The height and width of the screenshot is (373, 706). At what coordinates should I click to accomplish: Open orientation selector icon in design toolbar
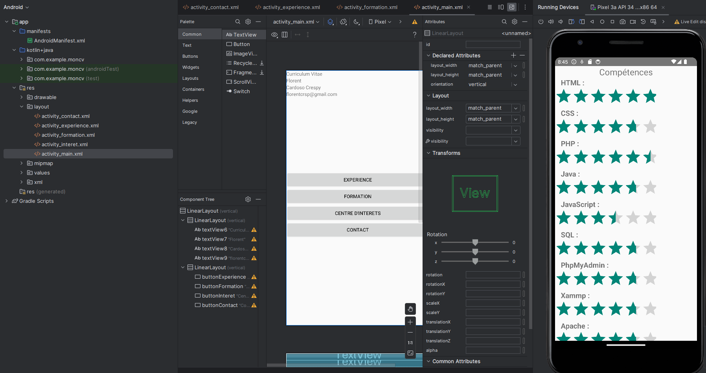click(343, 22)
